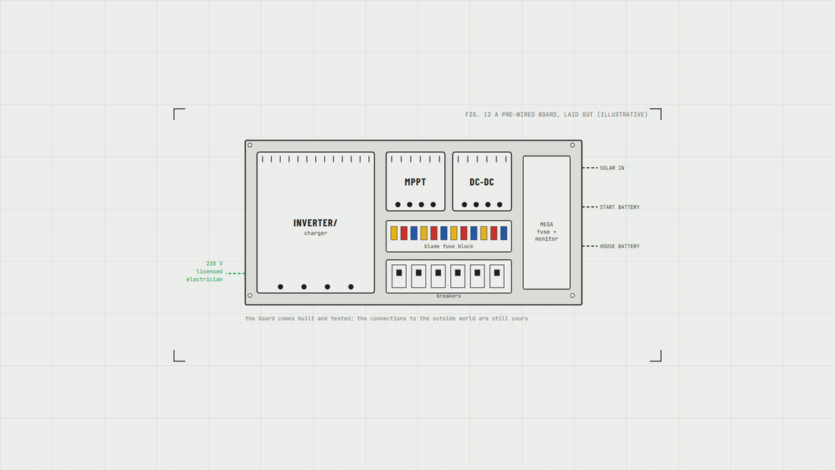Click the top-left board mounting hole
835x470 pixels.
click(x=250, y=145)
